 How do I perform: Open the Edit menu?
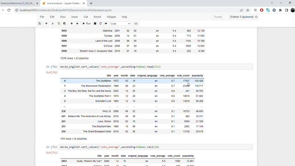[x=52, y=17]
